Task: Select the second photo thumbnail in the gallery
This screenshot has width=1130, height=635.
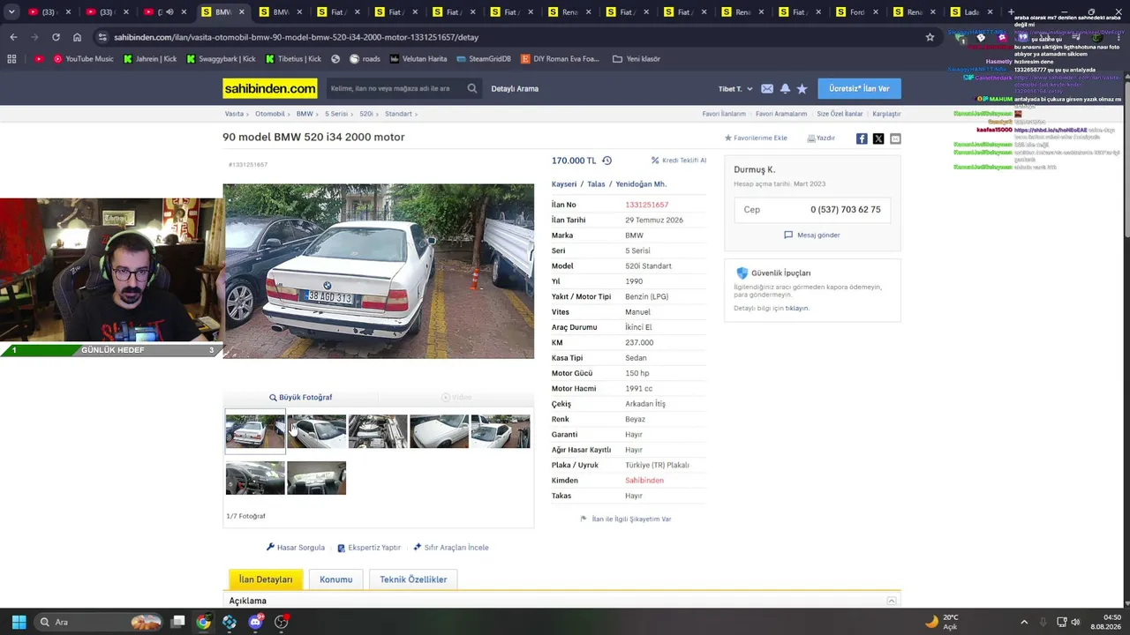Action: (x=316, y=431)
